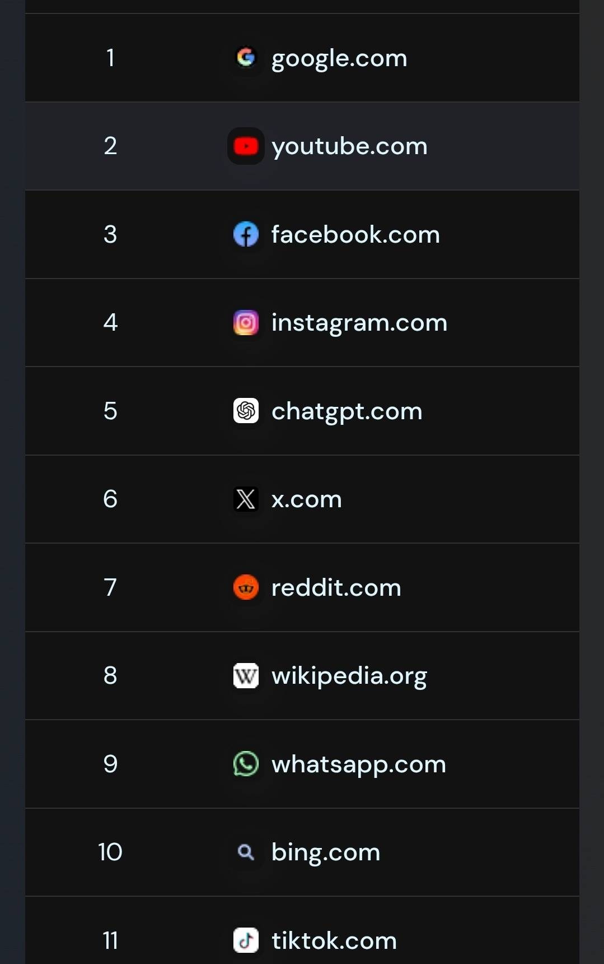Click the Reddit logo icon
604x964 pixels.
click(246, 587)
